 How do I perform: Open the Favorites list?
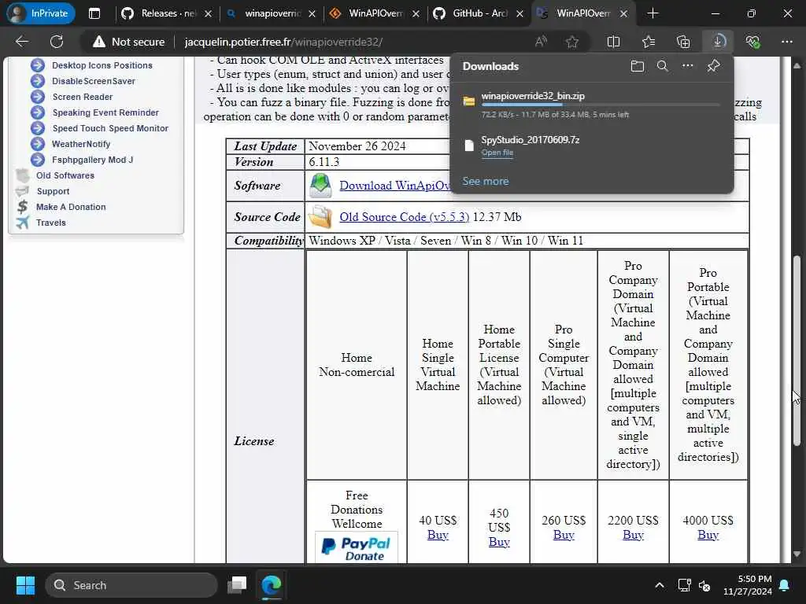(649, 42)
